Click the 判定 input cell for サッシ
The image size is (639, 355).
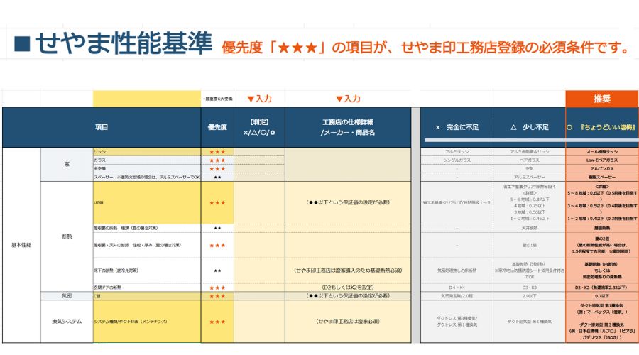(x=259, y=152)
